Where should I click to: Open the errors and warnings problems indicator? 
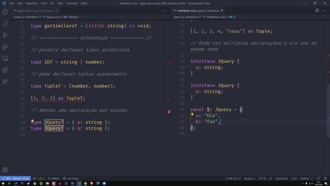pyautogui.click(x=39, y=178)
